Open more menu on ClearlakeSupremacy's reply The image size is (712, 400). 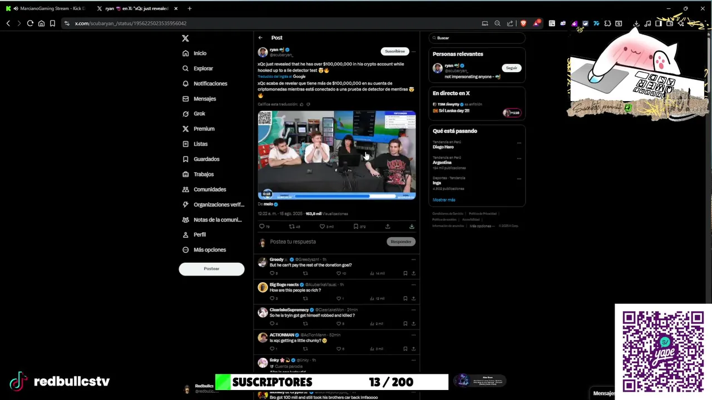point(413,310)
